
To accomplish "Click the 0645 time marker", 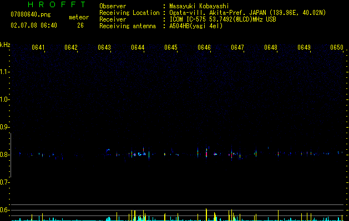I will tap(171, 48).
